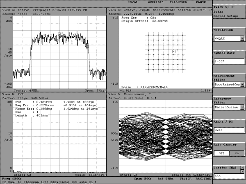Click the marker on the eye diagram
Screen dimensions: 246x184
tap(203, 129)
